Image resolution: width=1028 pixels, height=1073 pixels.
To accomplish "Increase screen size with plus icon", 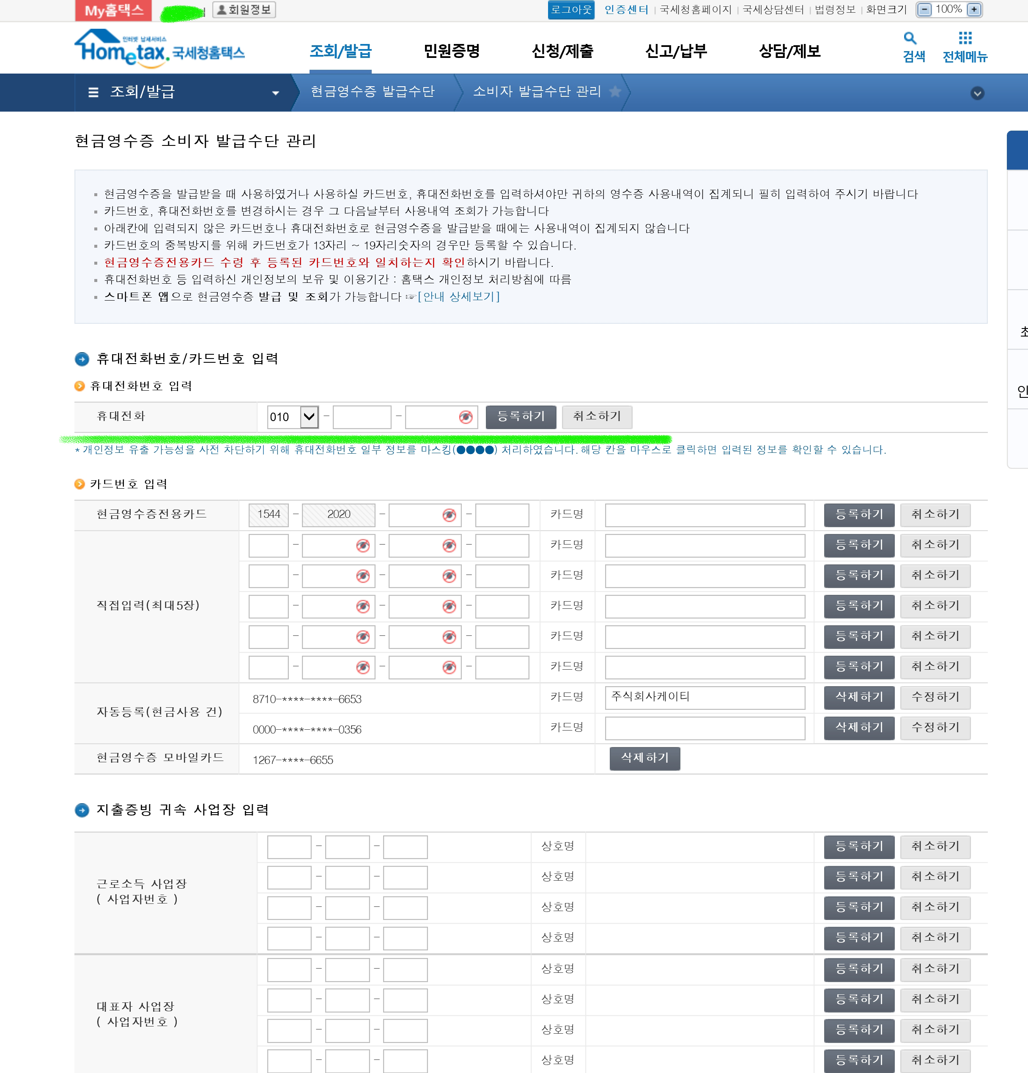I will coord(974,9).
